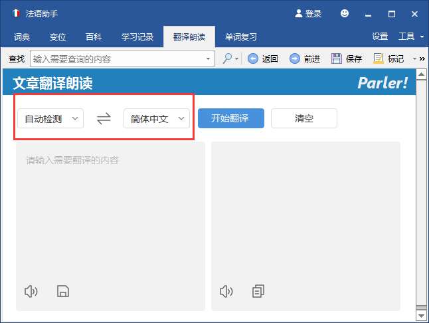Open the 百科 tab

[94, 37]
